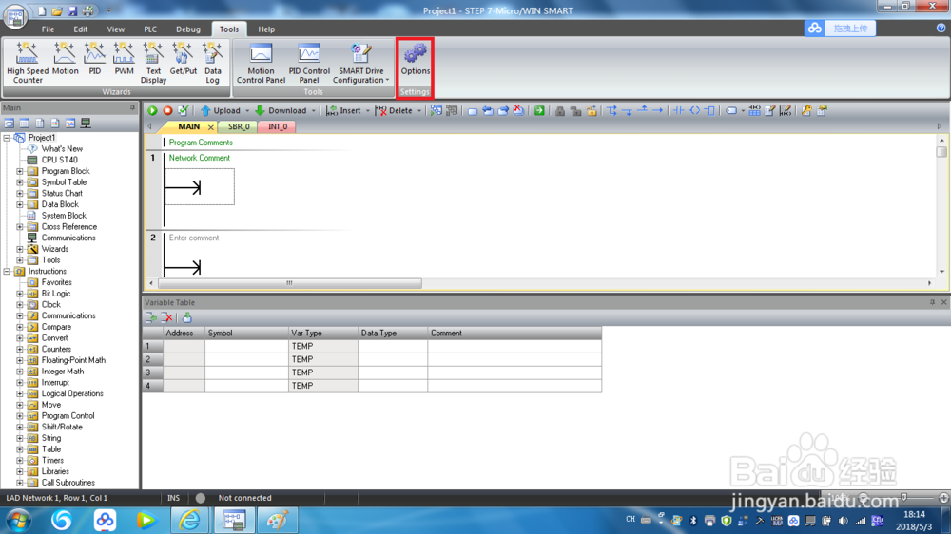Switch to the SBR_0 tab
Screen dimensions: 951x534
(x=239, y=126)
